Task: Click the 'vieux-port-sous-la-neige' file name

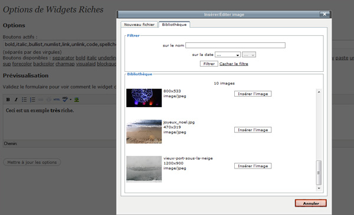Action: point(188,158)
